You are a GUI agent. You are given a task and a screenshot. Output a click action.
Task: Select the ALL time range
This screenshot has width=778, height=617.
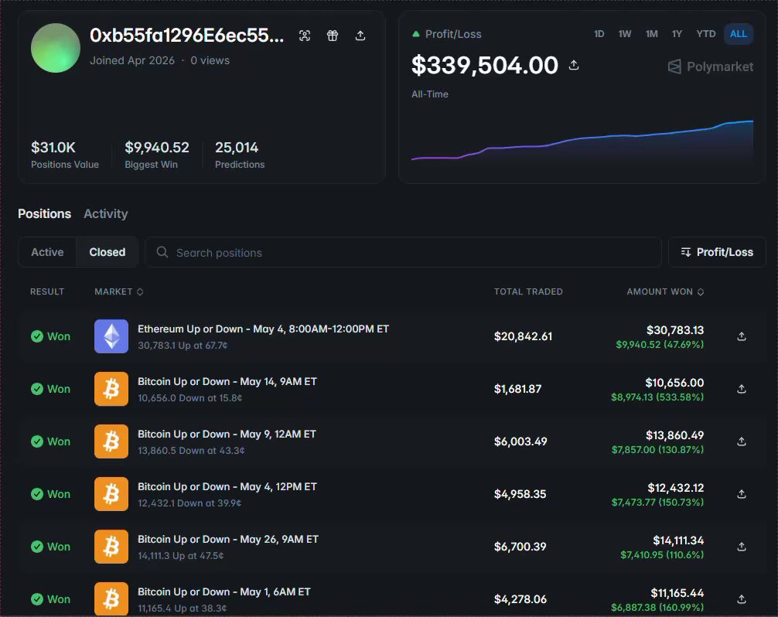click(739, 34)
